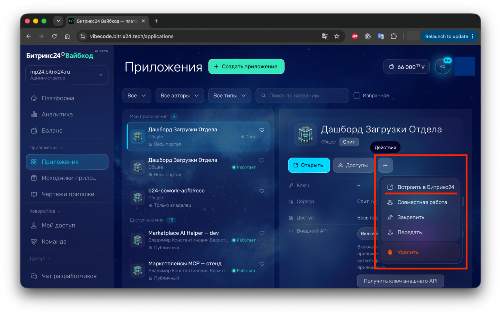
Task: Open the browser extensions puzzle icon
Action: click(394, 37)
